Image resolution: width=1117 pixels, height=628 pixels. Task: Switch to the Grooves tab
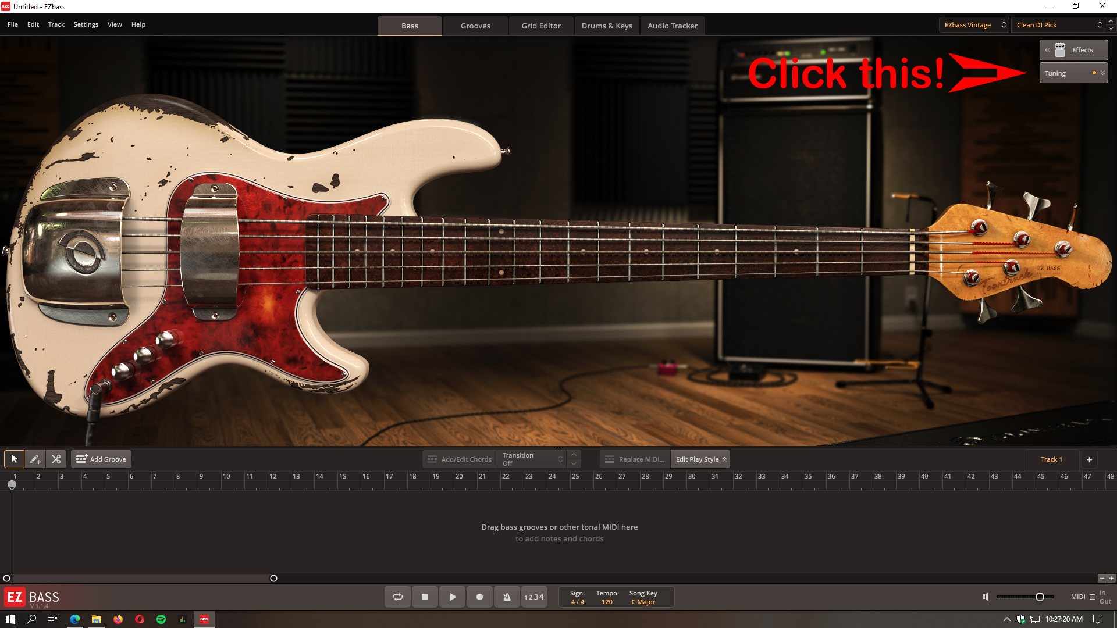[475, 26]
